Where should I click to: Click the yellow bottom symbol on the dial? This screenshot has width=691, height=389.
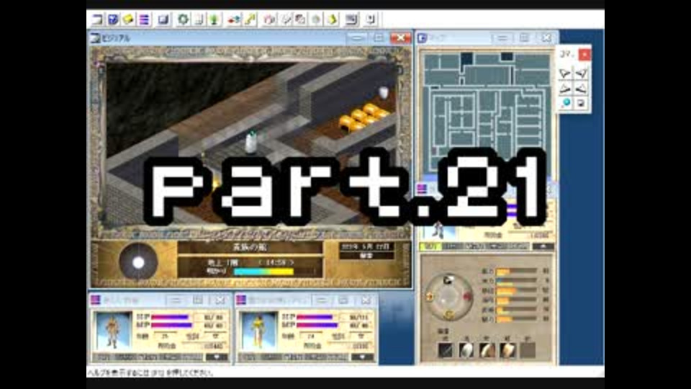[x=448, y=315]
